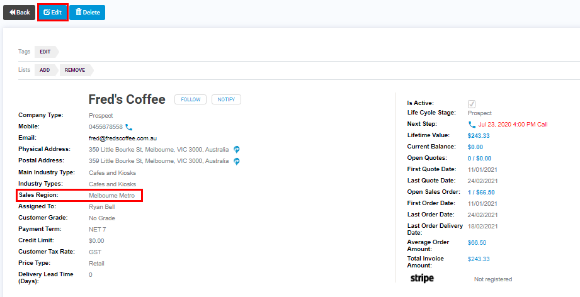Image resolution: width=580 pixels, height=297 pixels.
Task: Click the EDIT tag next to Tags
Action: click(45, 52)
